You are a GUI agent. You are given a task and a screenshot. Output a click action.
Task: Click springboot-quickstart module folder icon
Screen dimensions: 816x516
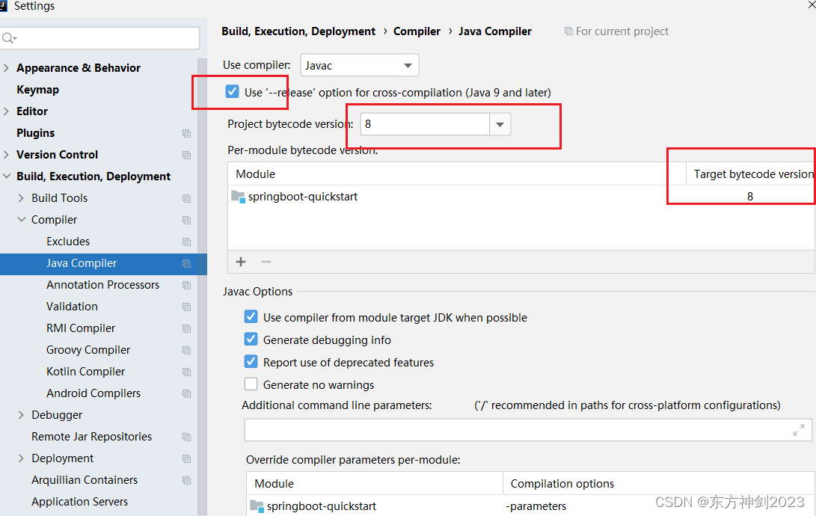pos(238,197)
